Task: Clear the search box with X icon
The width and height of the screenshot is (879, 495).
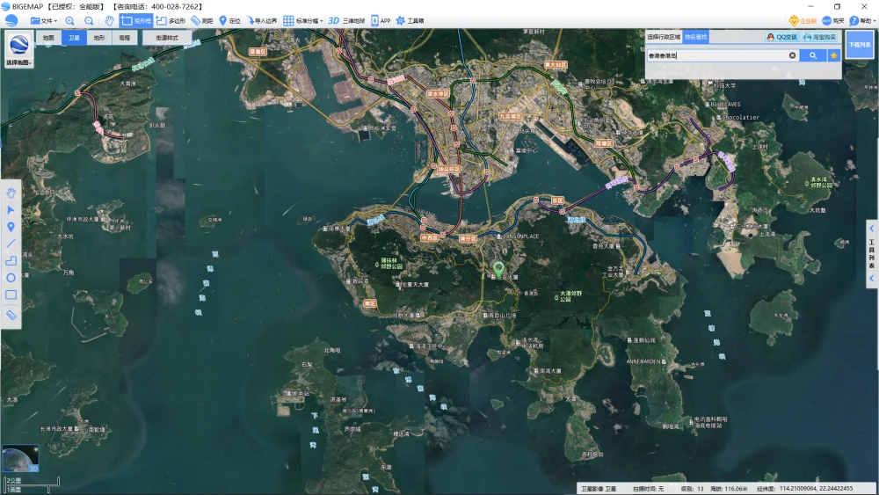Action: (x=792, y=55)
